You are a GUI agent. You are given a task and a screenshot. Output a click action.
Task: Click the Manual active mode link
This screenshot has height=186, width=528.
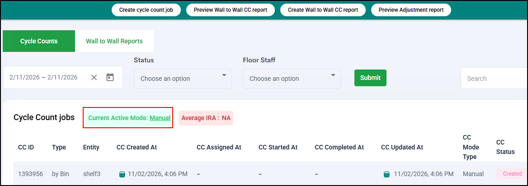[x=160, y=118]
